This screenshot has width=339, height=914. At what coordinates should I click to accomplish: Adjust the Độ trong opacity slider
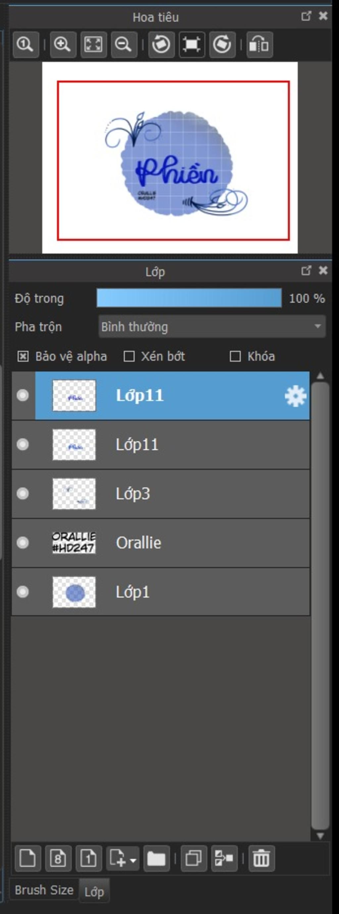[x=189, y=298]
